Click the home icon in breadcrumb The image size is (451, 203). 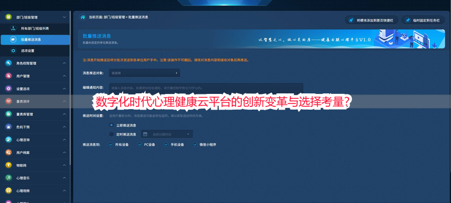[x=82, y=17]
